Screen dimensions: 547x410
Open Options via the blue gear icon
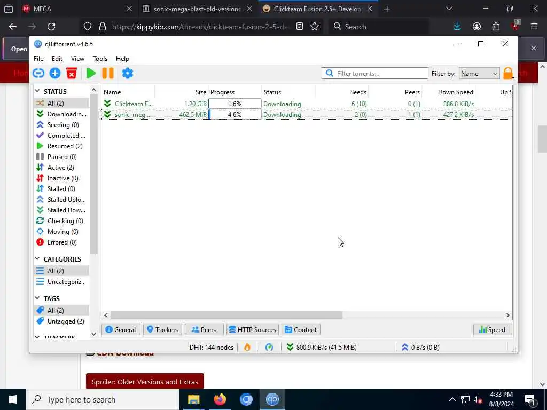[x=127, y=73]
